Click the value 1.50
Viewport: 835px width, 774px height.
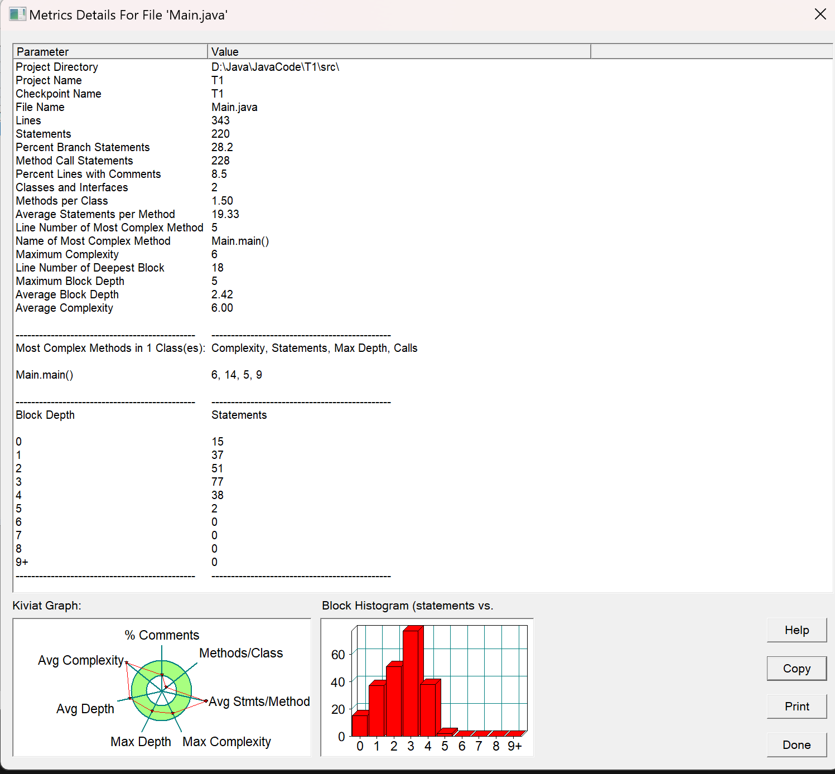coord(222,201)
